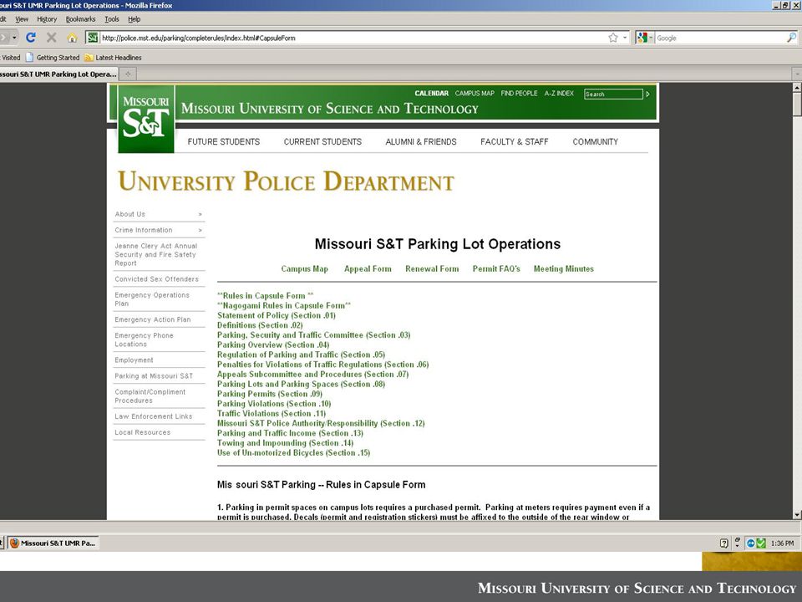Open the History menu
Image resolution: width=802 pixels, height=602 pixels.
(47, 19)
